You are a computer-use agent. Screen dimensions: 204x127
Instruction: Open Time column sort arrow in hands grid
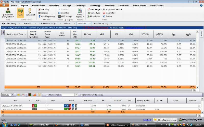(29, 101)
